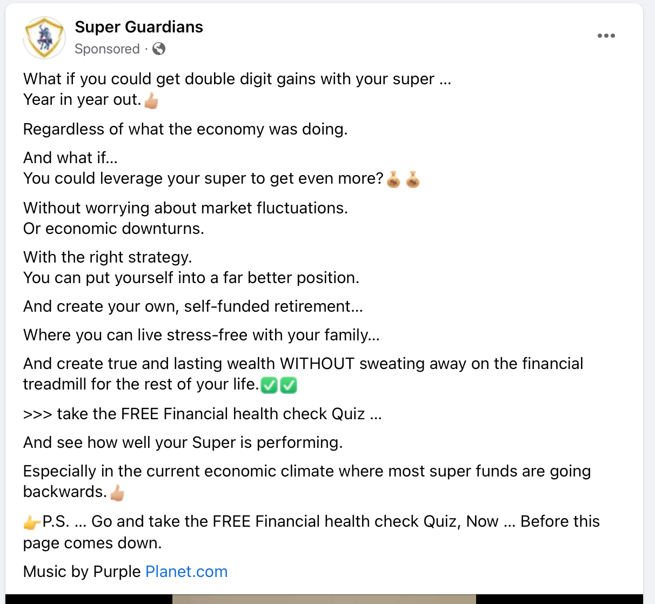The width and height of the screenshot is (655, 604).
Task: Click the globe public audience icon
Action: pyautogui.click(x=159, y=49)
